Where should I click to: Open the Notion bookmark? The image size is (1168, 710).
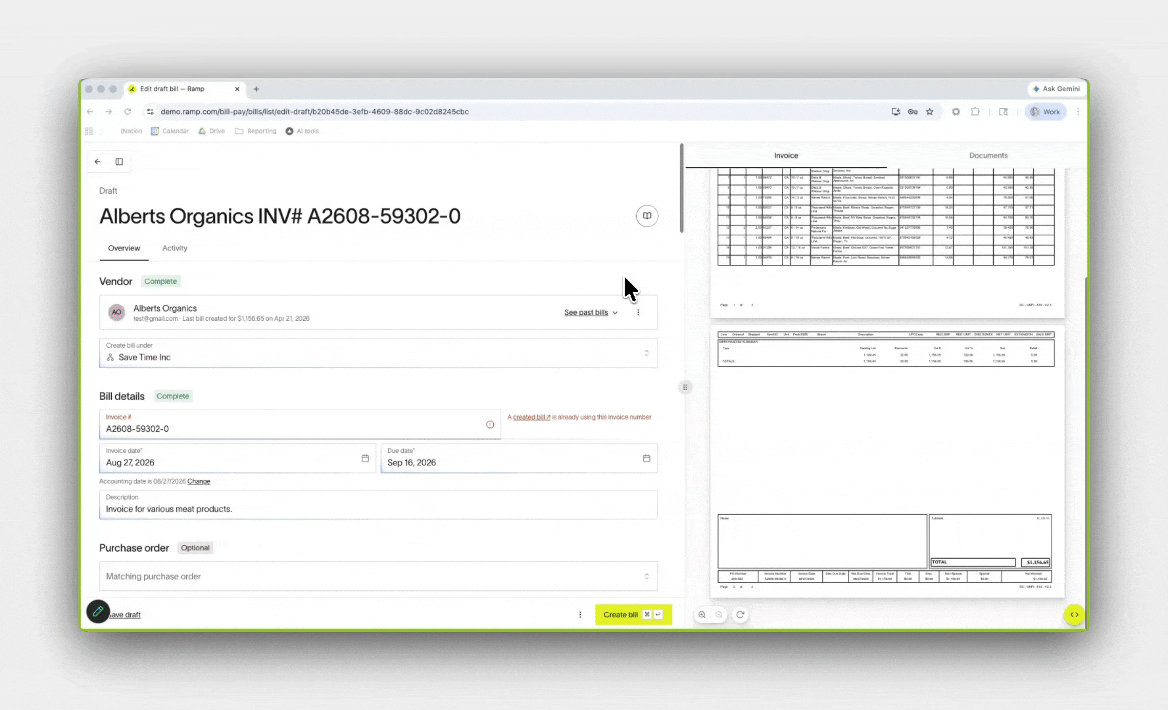coord(132,131)
